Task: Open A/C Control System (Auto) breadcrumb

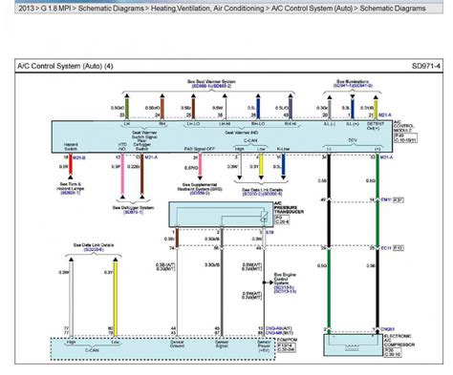Action: point(312,9)
